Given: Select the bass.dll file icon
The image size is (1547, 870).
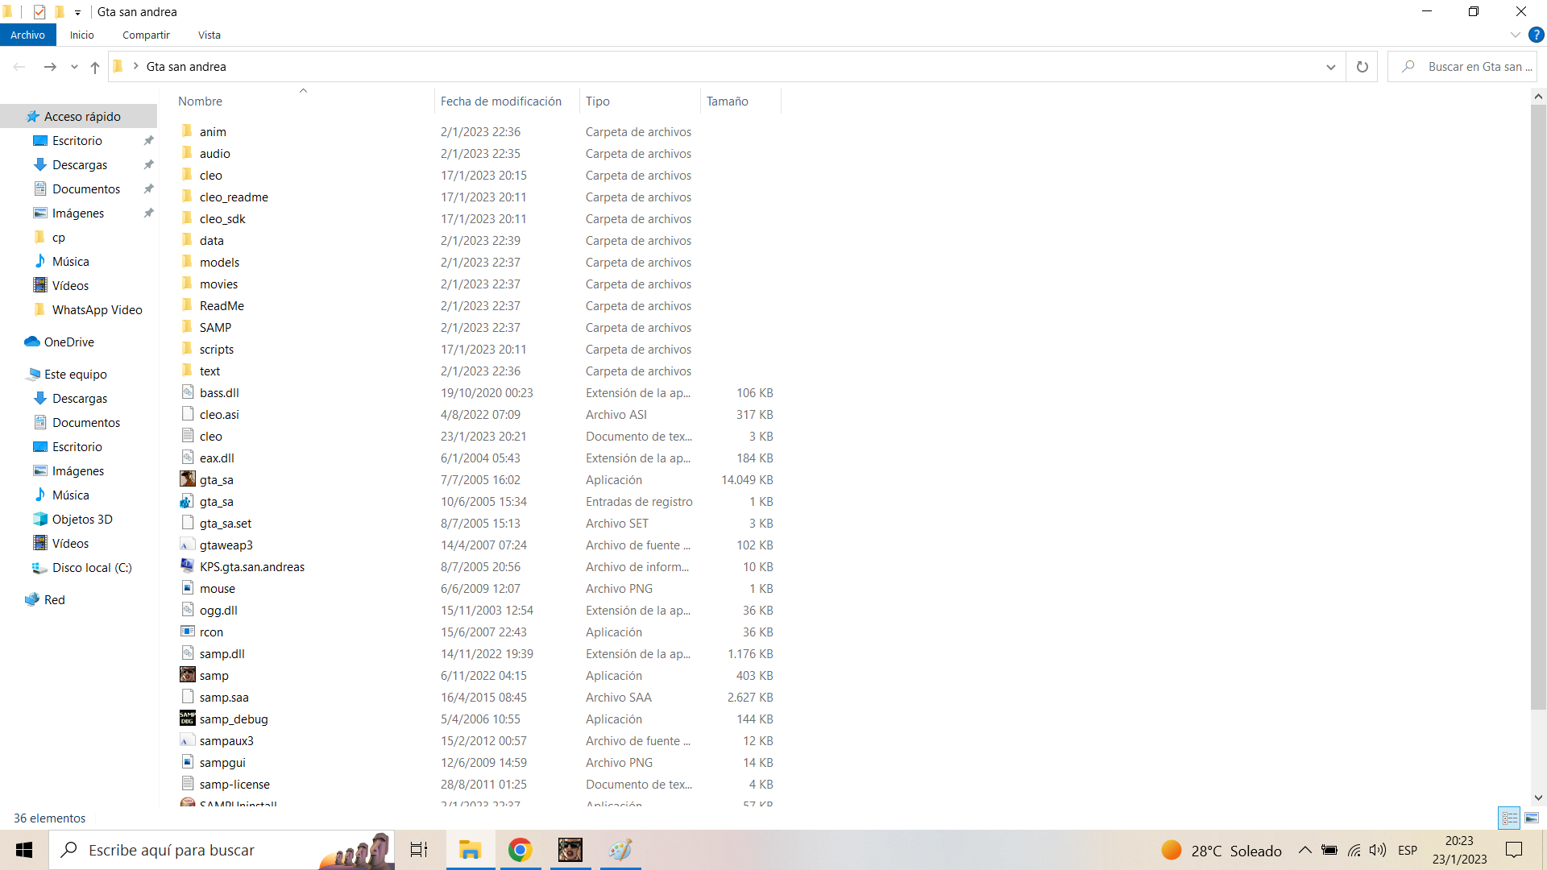Looking at the screenshot, I should [188, 392].
